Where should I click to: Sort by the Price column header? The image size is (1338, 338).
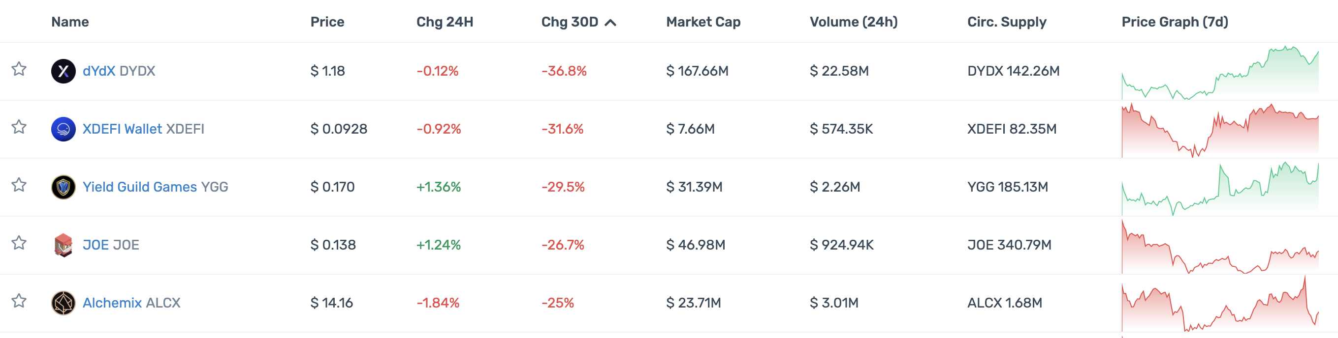tap(327, 22)
